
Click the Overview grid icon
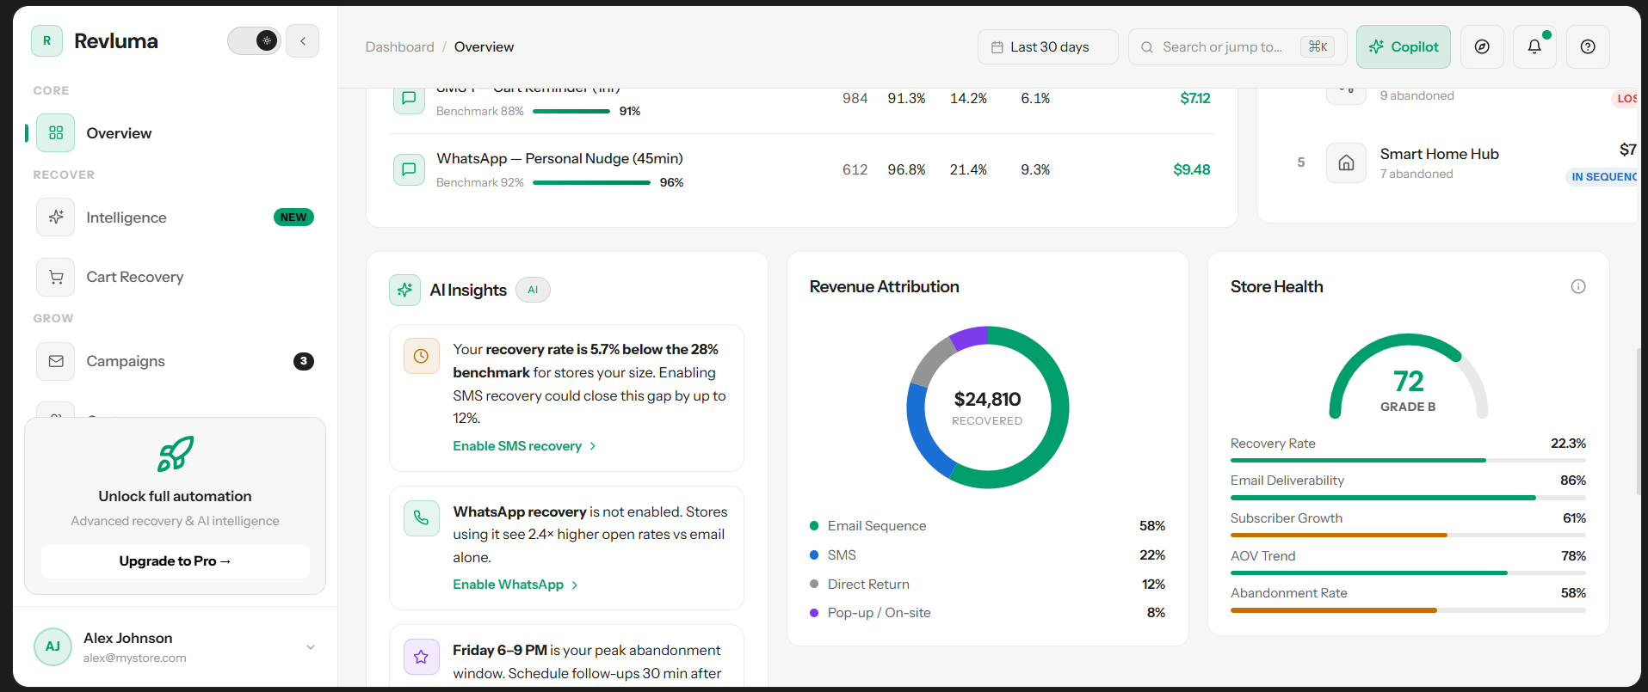tap(56, 133)
